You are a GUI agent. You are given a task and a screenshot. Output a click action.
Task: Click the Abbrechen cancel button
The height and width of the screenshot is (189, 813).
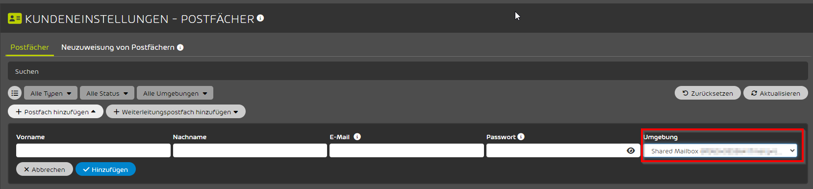tap(45, 169)
